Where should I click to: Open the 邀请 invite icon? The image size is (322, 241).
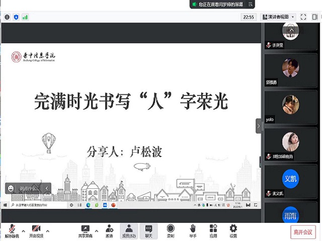[109, 231]
